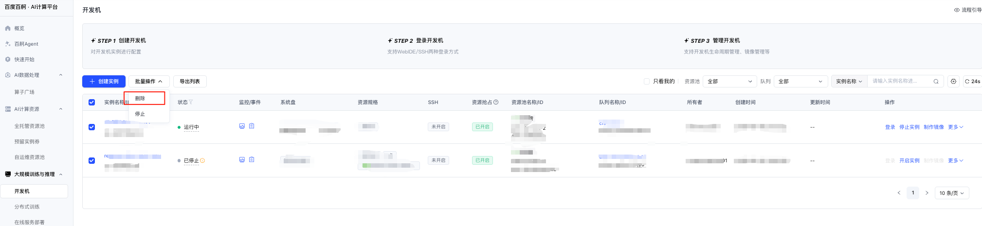Collapse the AI数据处理 sidebar group
The width and height of the screenshot is (982, 226).
[x=61, y=75]
